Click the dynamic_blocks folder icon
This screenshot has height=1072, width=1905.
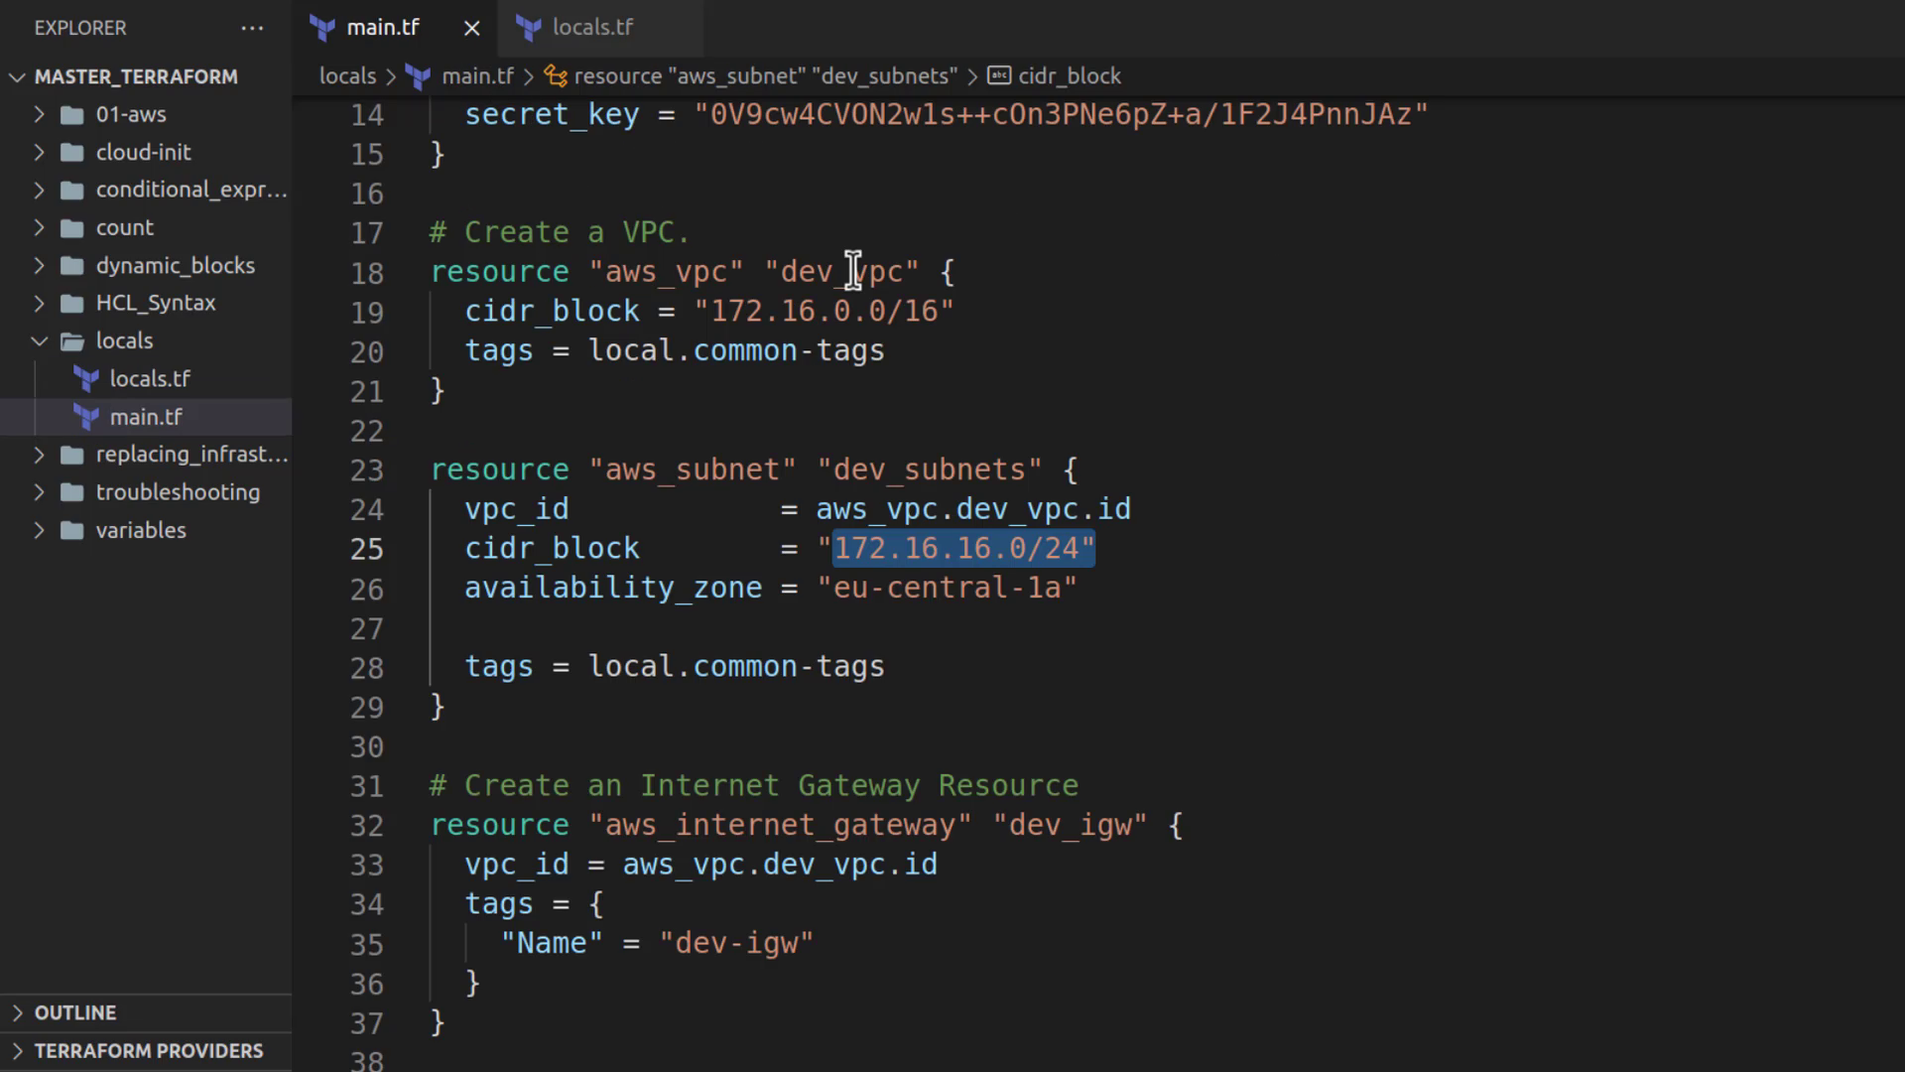click(71, 266)
